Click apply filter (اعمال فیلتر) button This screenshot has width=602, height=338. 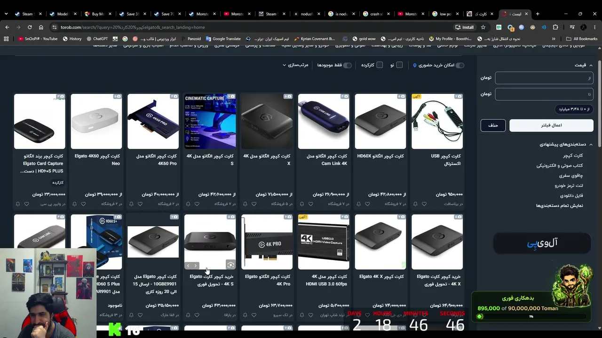pyautogui.click(x=551, y=125)
